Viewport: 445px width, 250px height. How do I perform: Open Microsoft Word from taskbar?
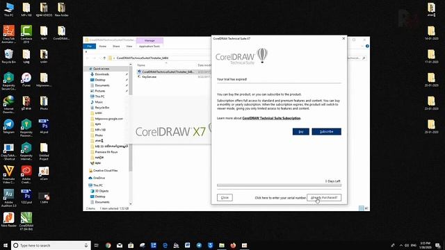[188, 245]
